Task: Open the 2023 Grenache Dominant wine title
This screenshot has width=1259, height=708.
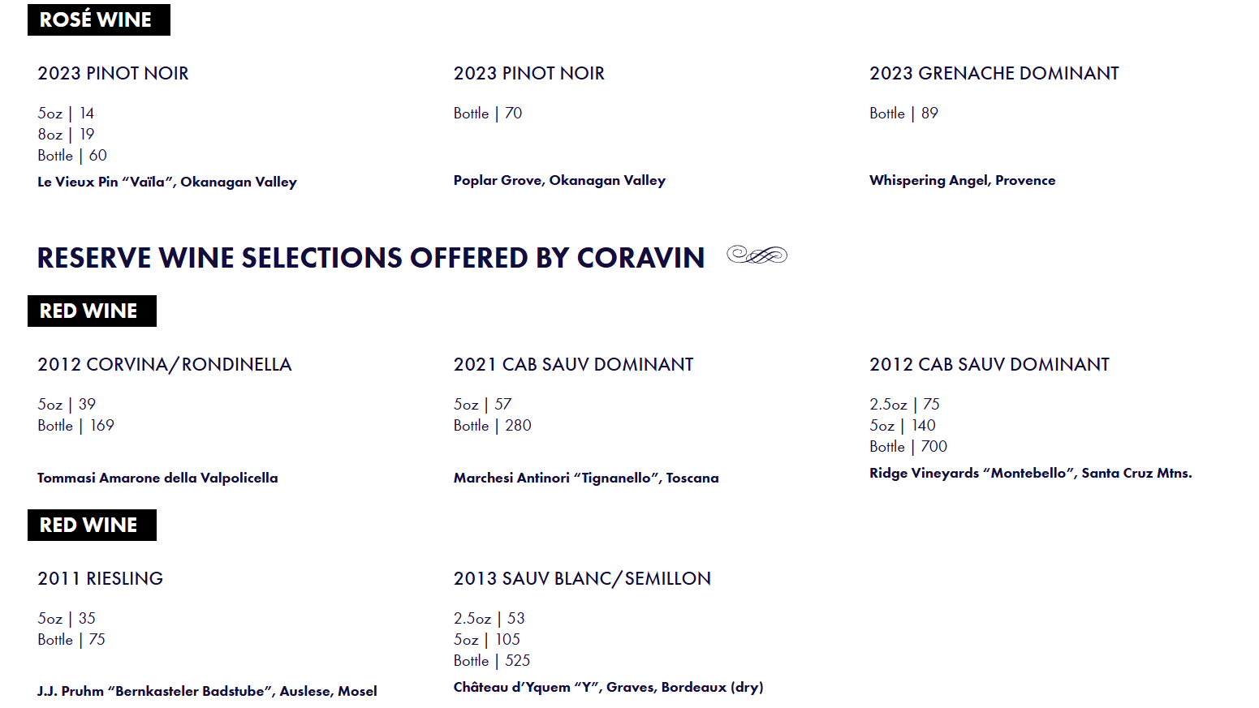Action: pos(994,74)
